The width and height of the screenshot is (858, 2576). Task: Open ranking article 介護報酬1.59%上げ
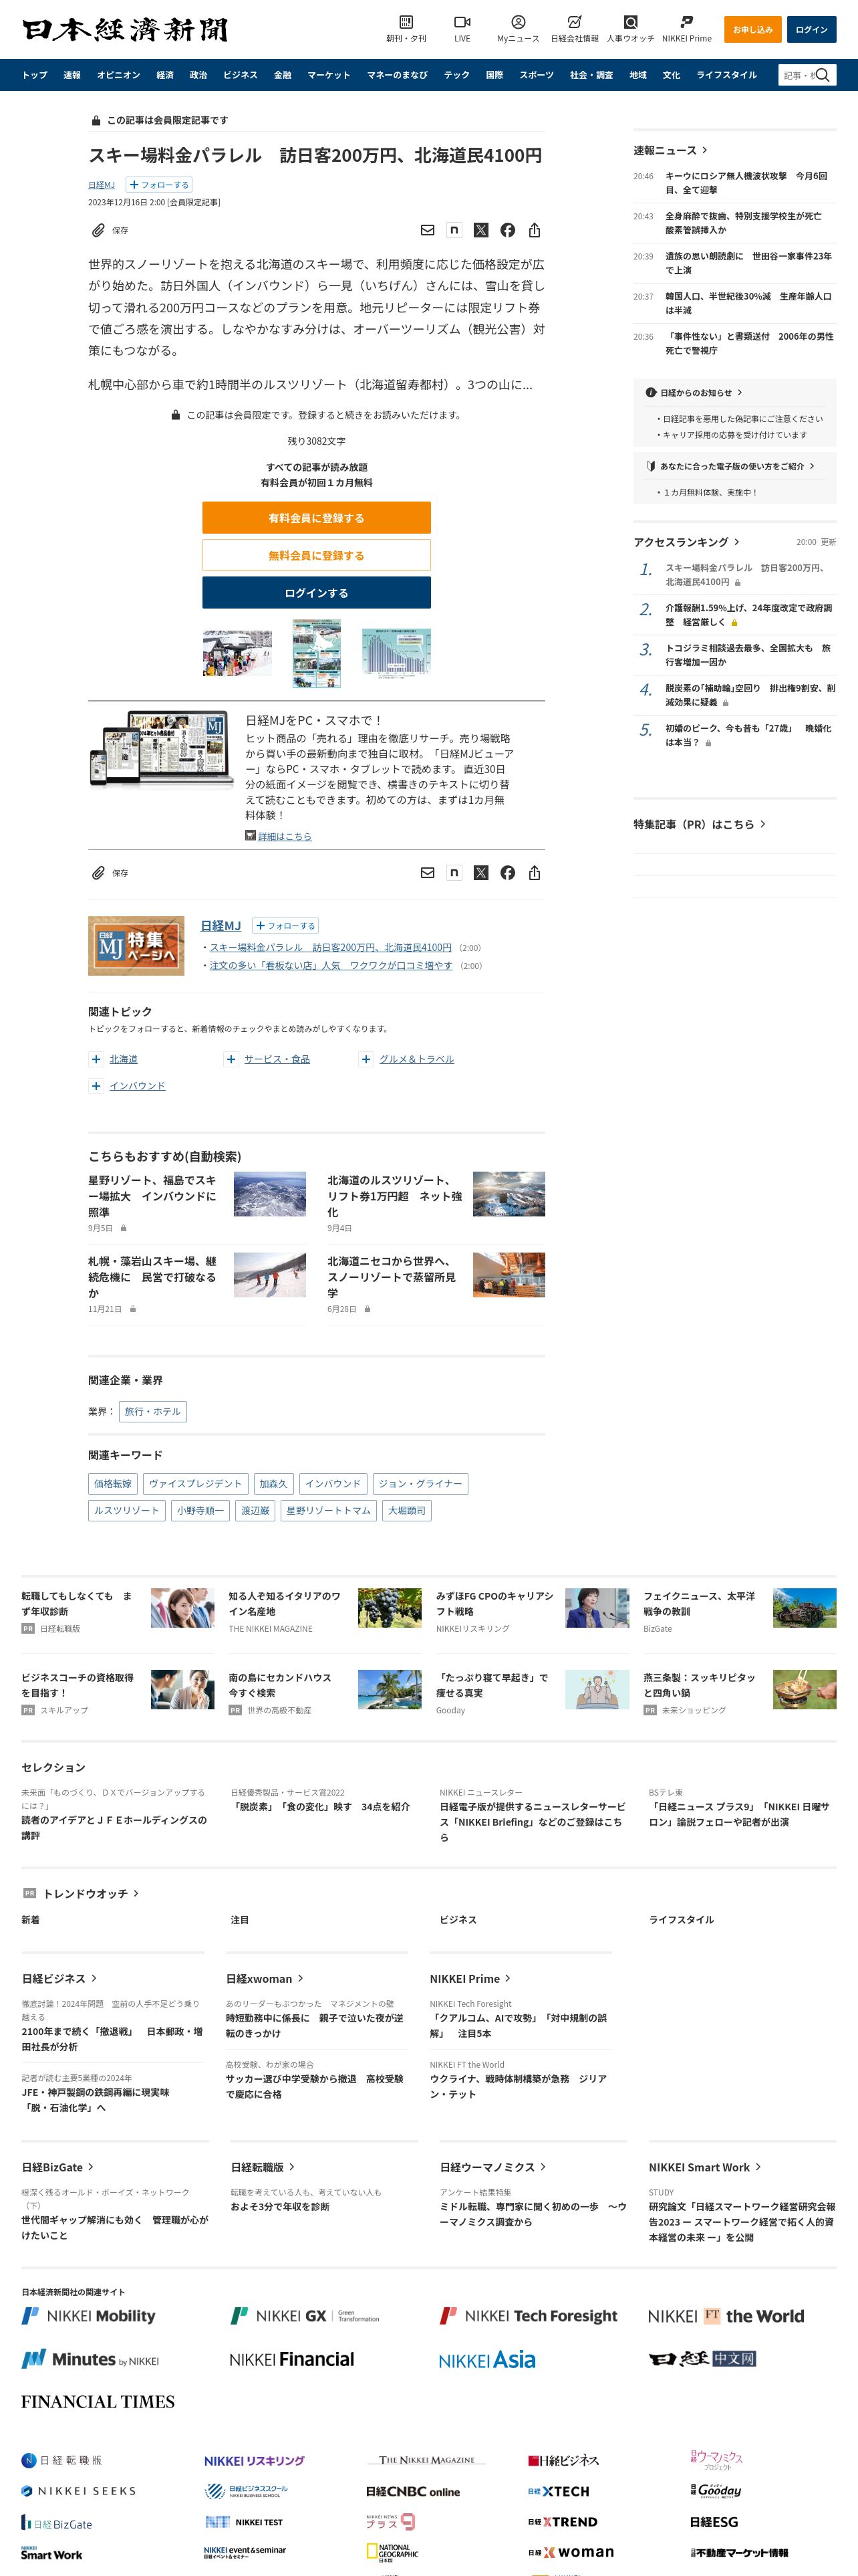(x=749, y=614)
